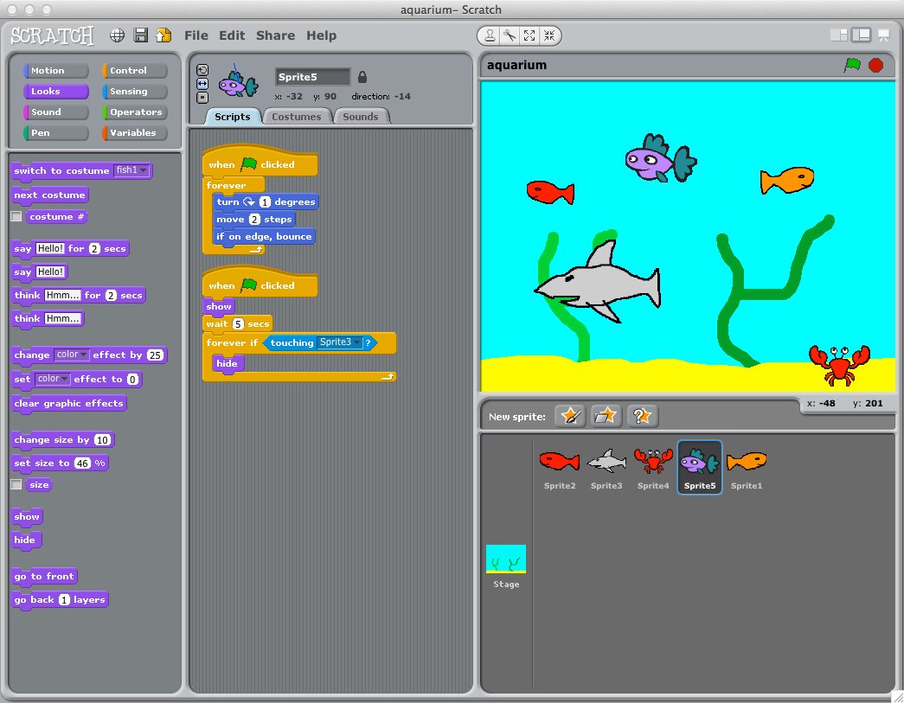Click the language globe icon

[x=117, y=35]
